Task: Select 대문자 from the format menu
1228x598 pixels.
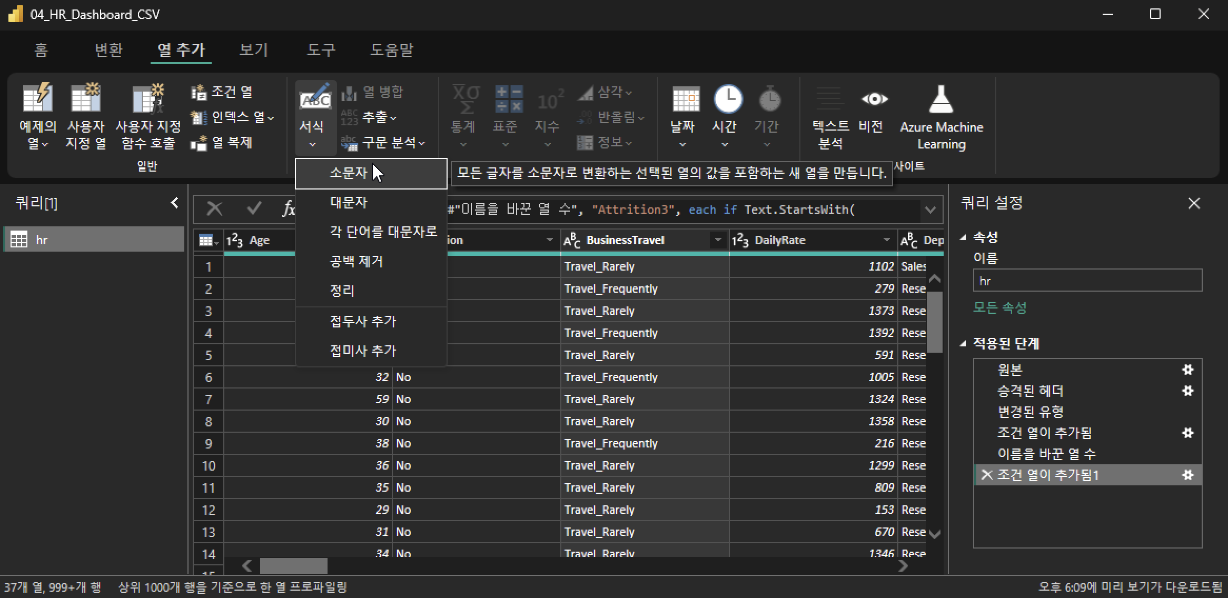Action: [x=348, y=202]
